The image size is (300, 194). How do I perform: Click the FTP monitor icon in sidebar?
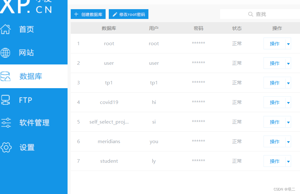click(5, 100)
